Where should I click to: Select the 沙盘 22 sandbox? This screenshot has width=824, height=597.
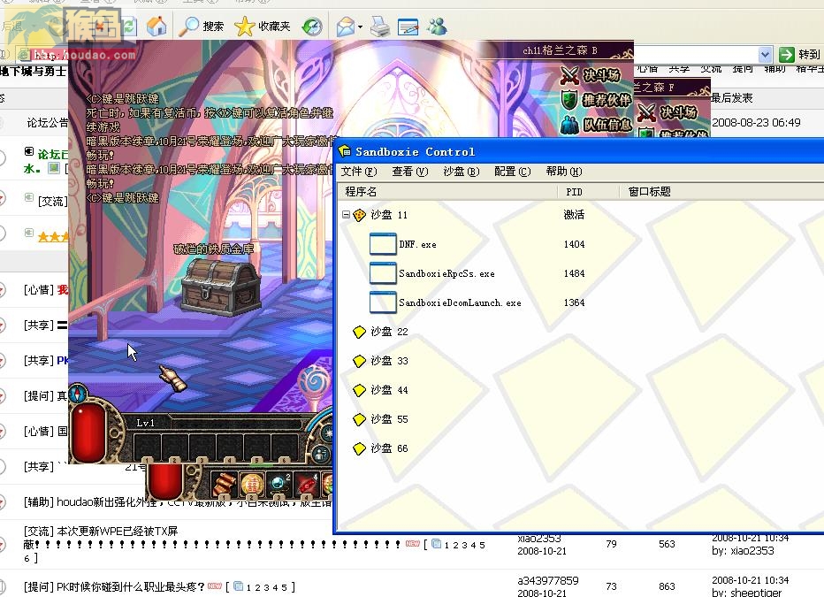point(389,331)
